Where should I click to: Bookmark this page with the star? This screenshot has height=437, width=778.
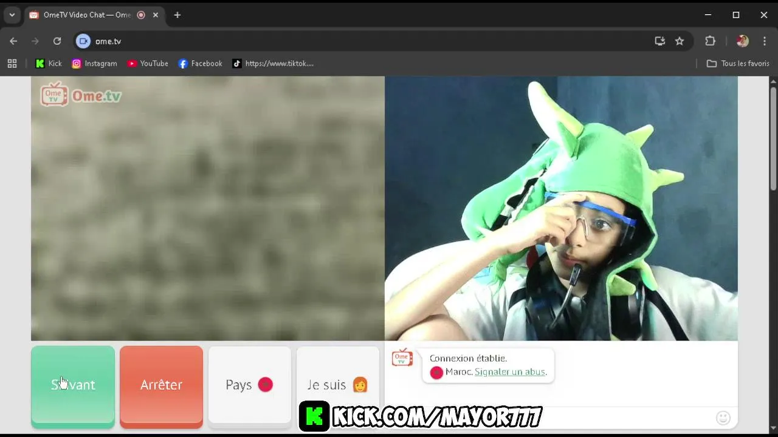tap(680, 41)
